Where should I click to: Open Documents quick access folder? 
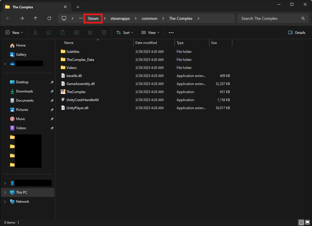[22, 101]
